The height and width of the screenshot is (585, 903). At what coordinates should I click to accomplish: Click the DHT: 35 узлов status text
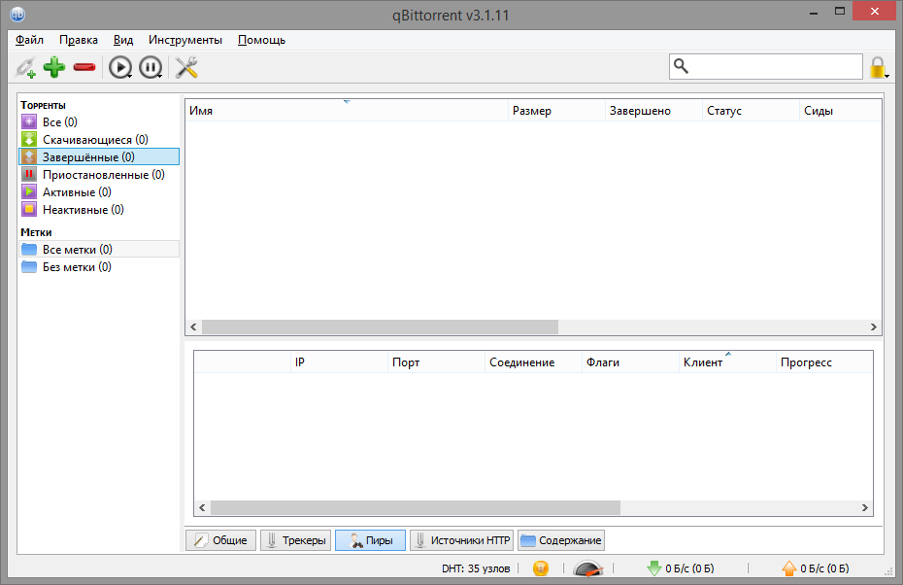pyautogui.click(x=476, y=568)
